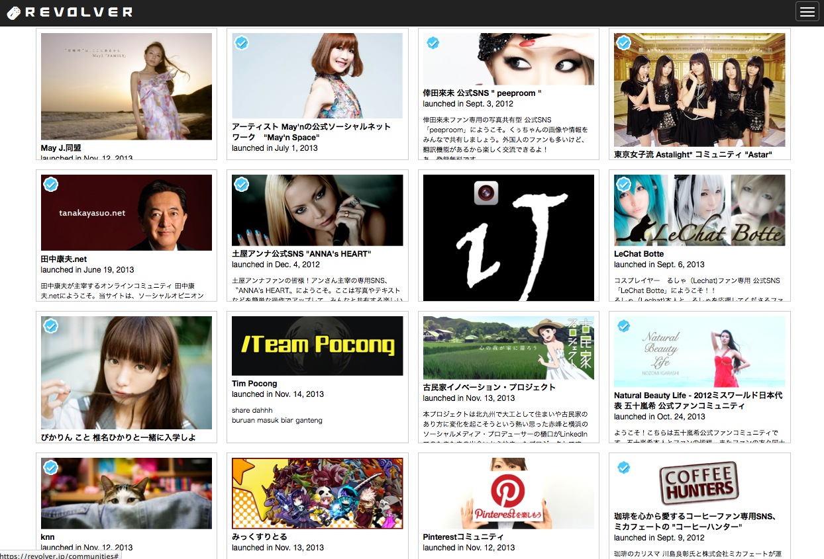Click the REVOLVER brand text in header
This screenshot has height=559, width=824.
pos(79,13)
